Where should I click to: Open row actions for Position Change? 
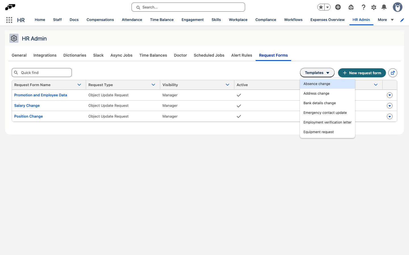pyautogui.click(x=390, y=116)
